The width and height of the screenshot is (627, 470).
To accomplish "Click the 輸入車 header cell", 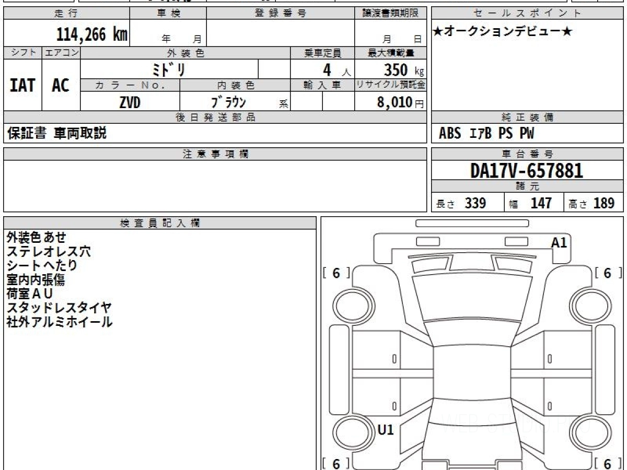I will [x=322, y=85].
